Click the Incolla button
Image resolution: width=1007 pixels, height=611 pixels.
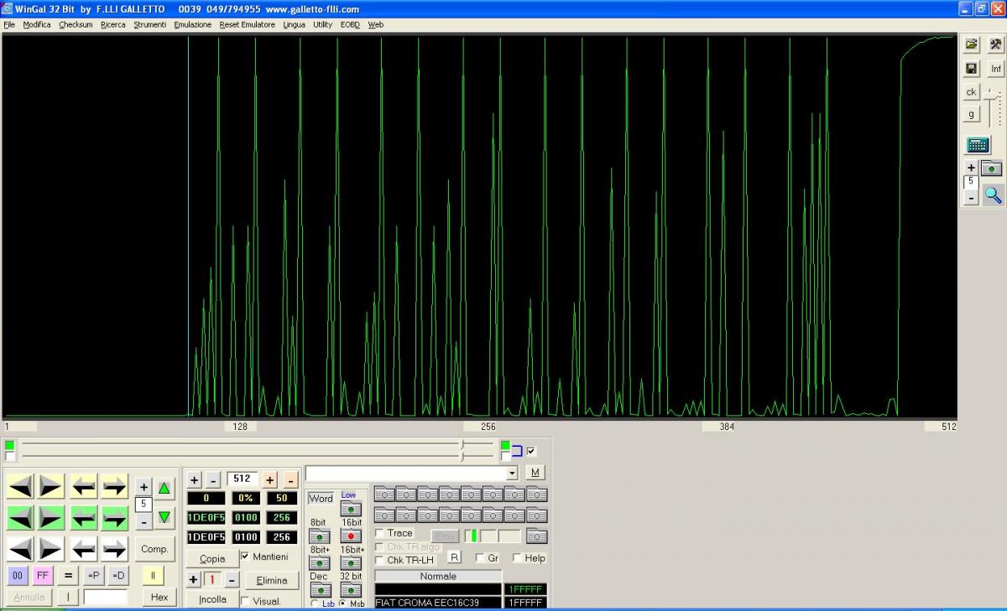212,599
